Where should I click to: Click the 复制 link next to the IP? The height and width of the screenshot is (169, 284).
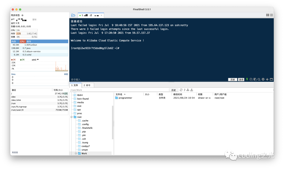pyautogui.click(x=34, y=19)
